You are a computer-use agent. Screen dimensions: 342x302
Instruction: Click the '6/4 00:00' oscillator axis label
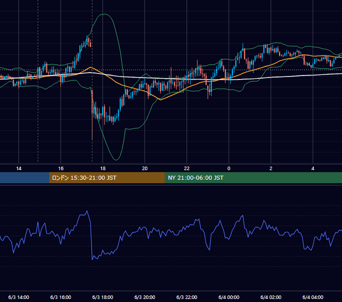pyautogui.click(x=229, y=297)
